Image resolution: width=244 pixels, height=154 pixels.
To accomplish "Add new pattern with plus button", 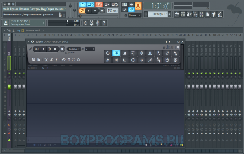I will 169,14.
